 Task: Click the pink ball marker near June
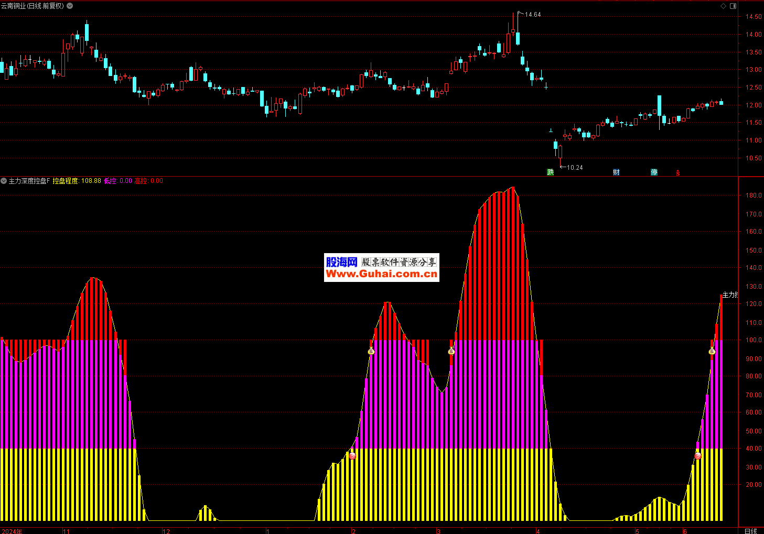point(698,456)
